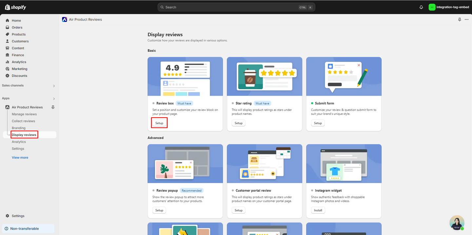Open the support chat avatar
472x235 pixels.
click(x=457, y=223)
